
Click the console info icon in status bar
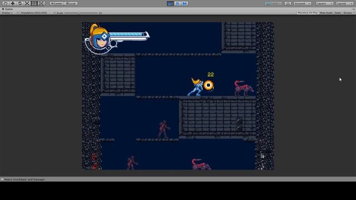click(2, 179)
